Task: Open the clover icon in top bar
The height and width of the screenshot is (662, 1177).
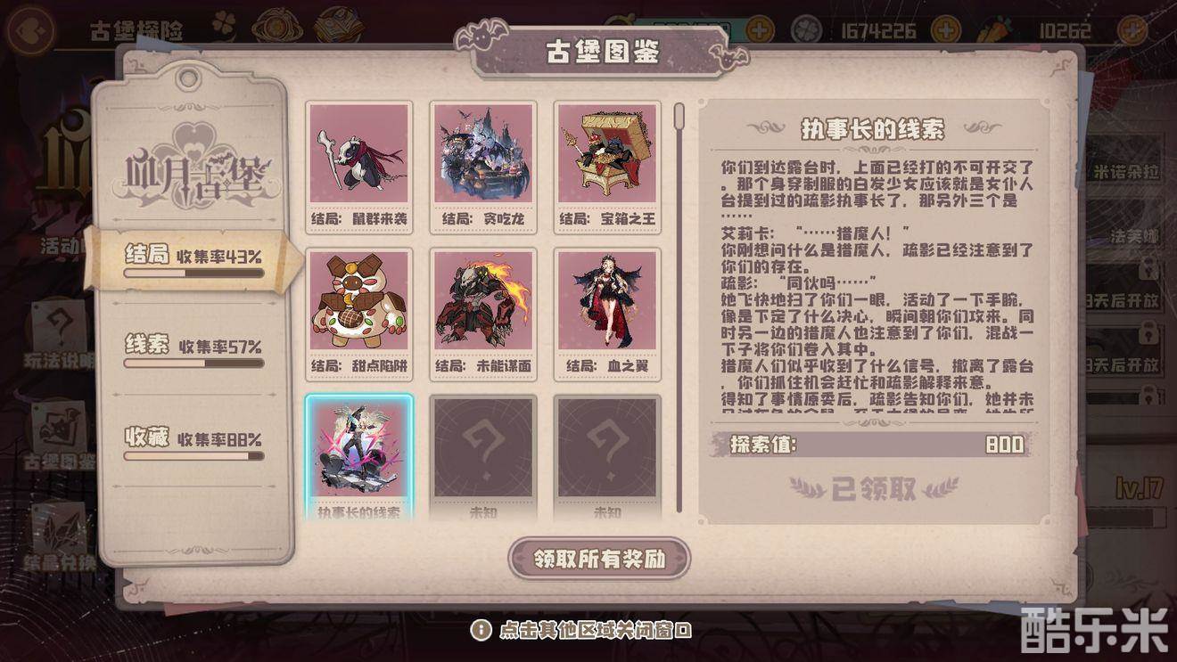Action: click(224, 26)
